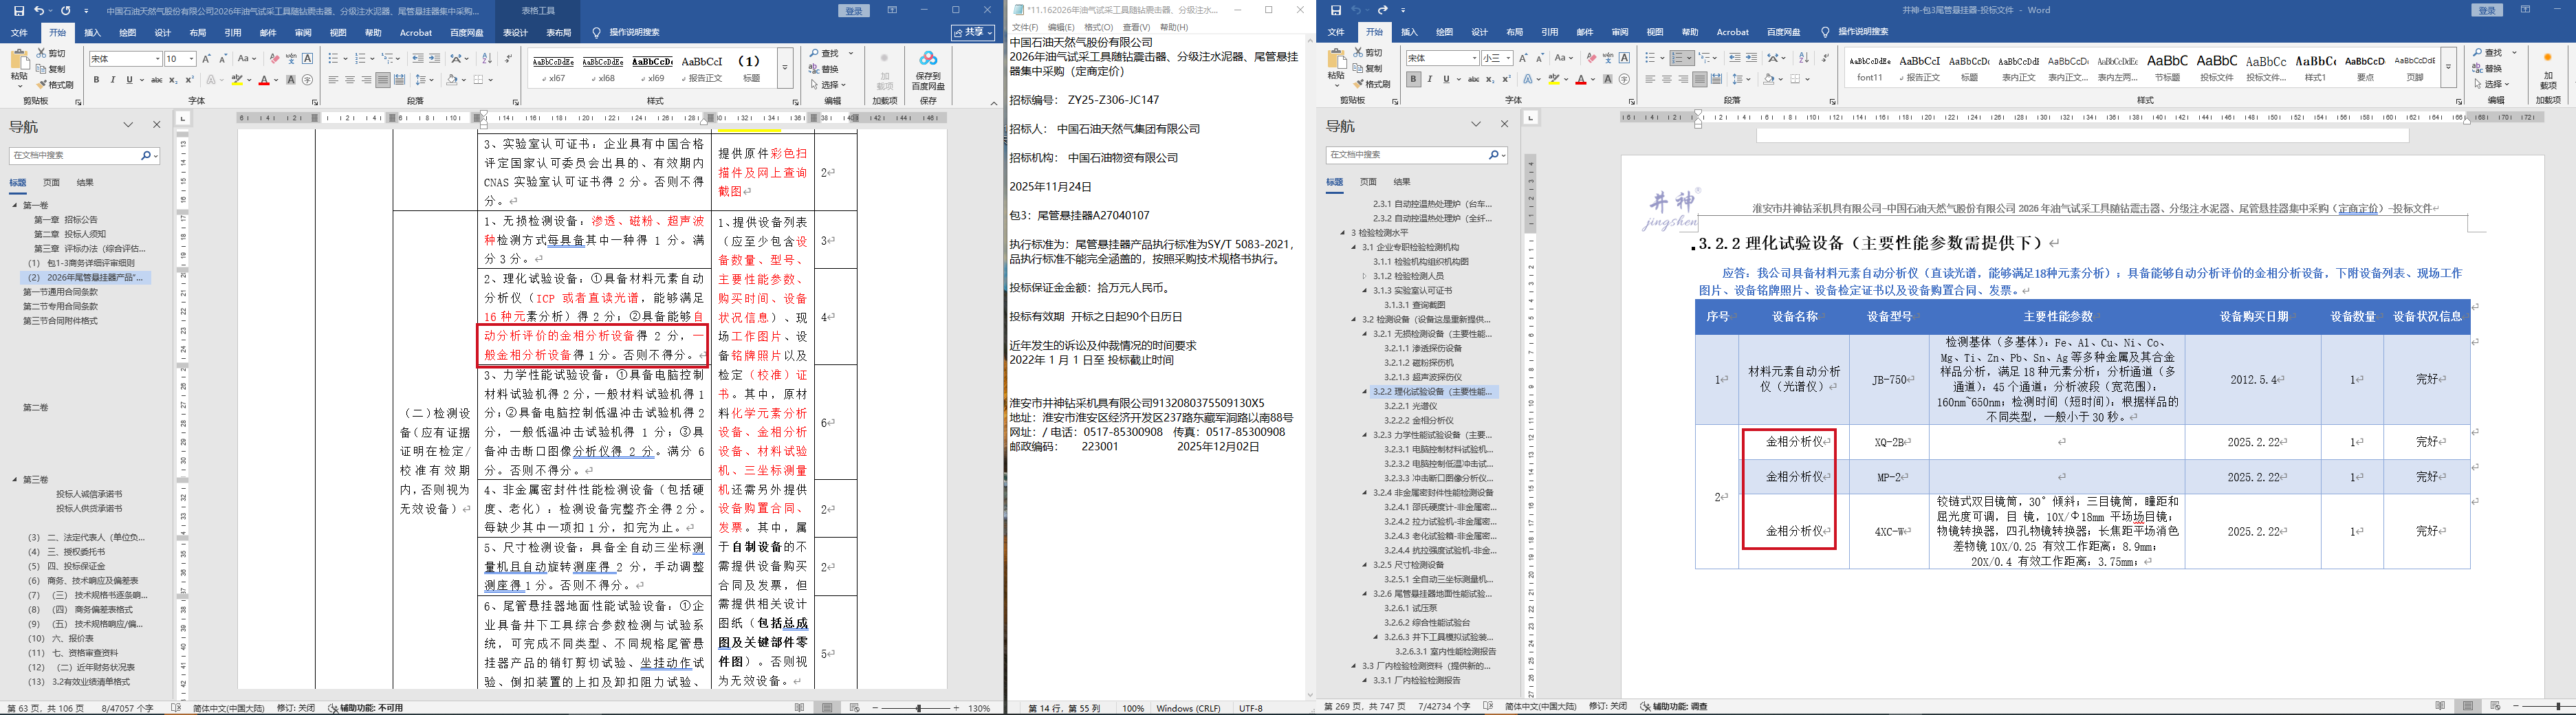Grow font size in left Word ribbon

pos(207,59)
